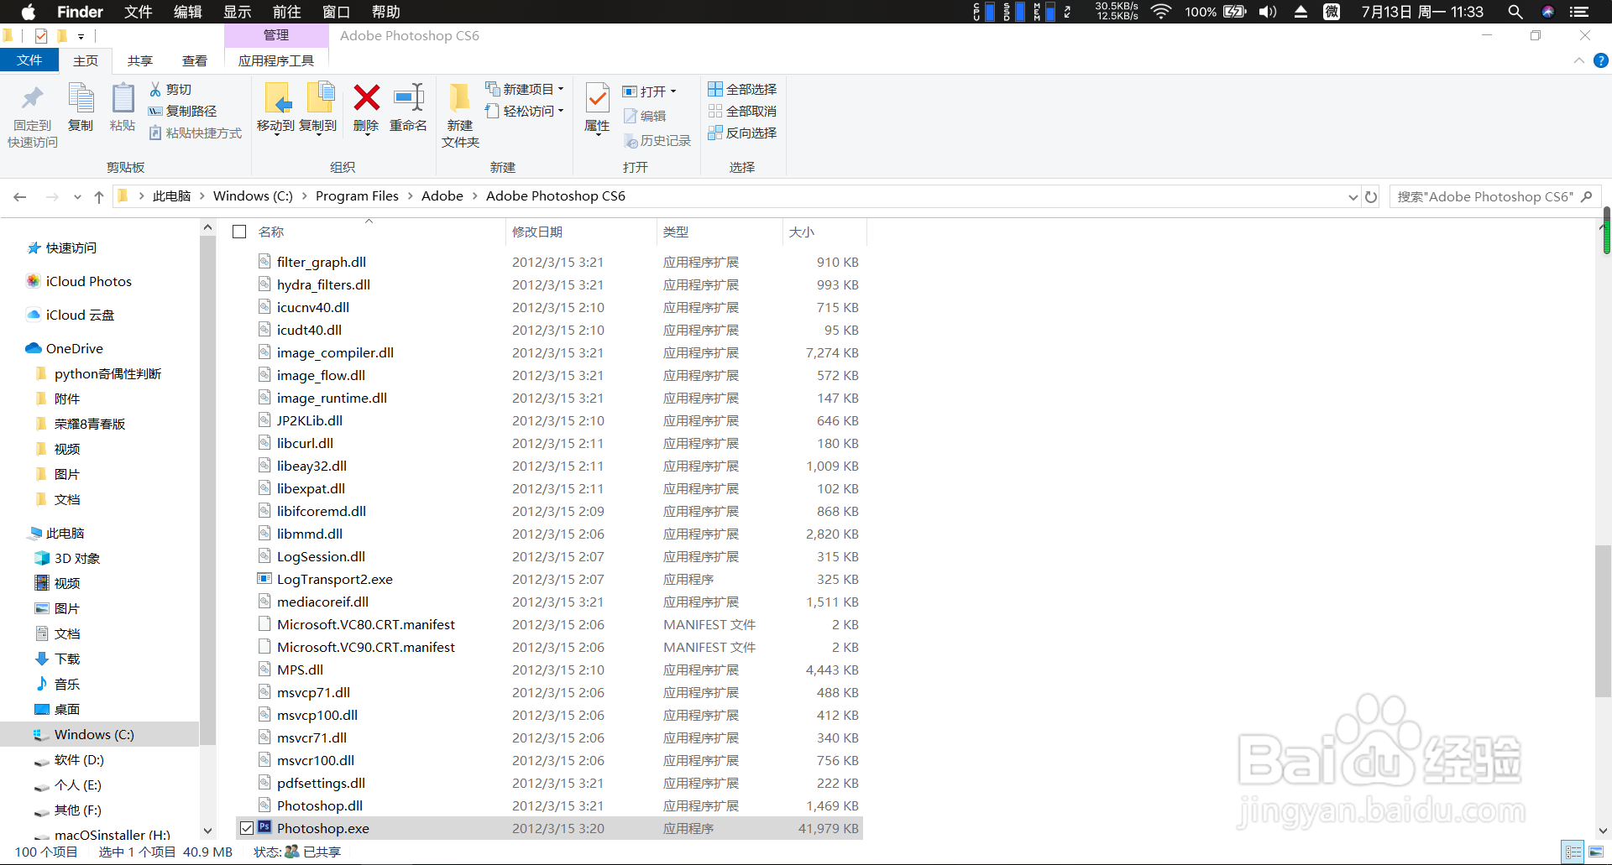Viewport: 1612px width, 865px height.
Task: Click the Wi-Fi icon in menu bar
Action: coord(1161,12)
